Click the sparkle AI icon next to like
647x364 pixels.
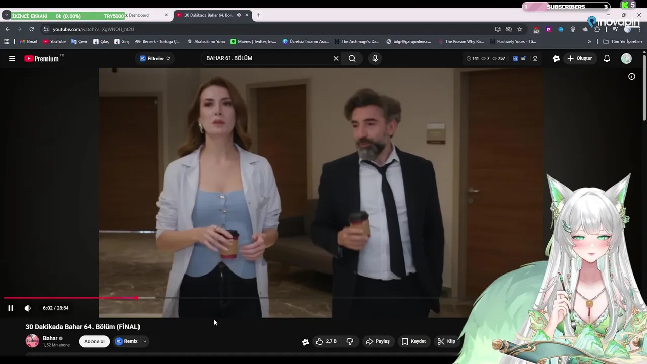[x=305, y=342]
